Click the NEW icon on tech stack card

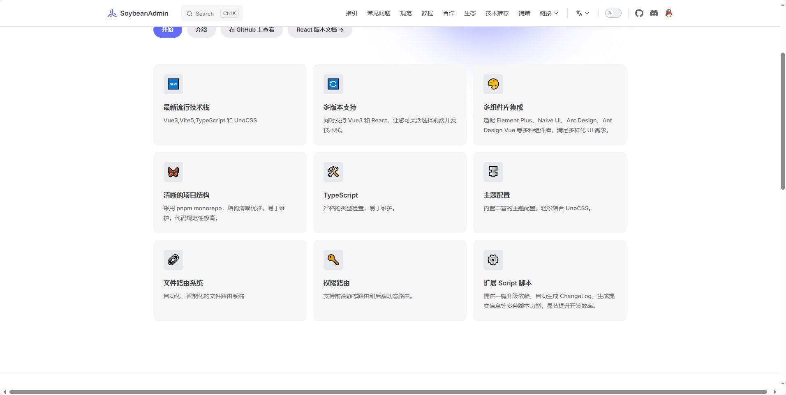tap(173, 84)
